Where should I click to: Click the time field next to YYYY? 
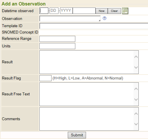click(84, 11)
